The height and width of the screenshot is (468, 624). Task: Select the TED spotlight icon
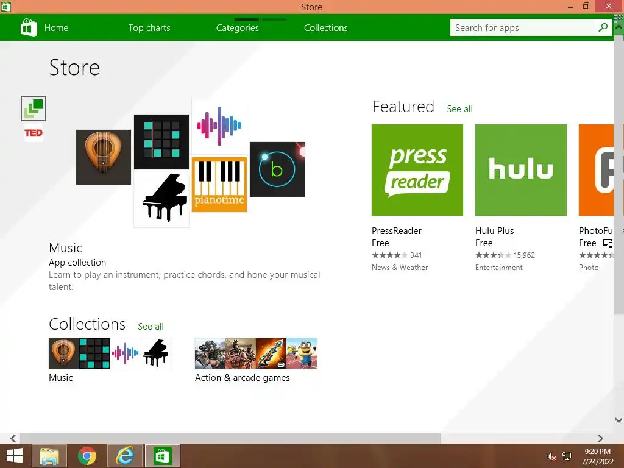click(x=34, y=133)
